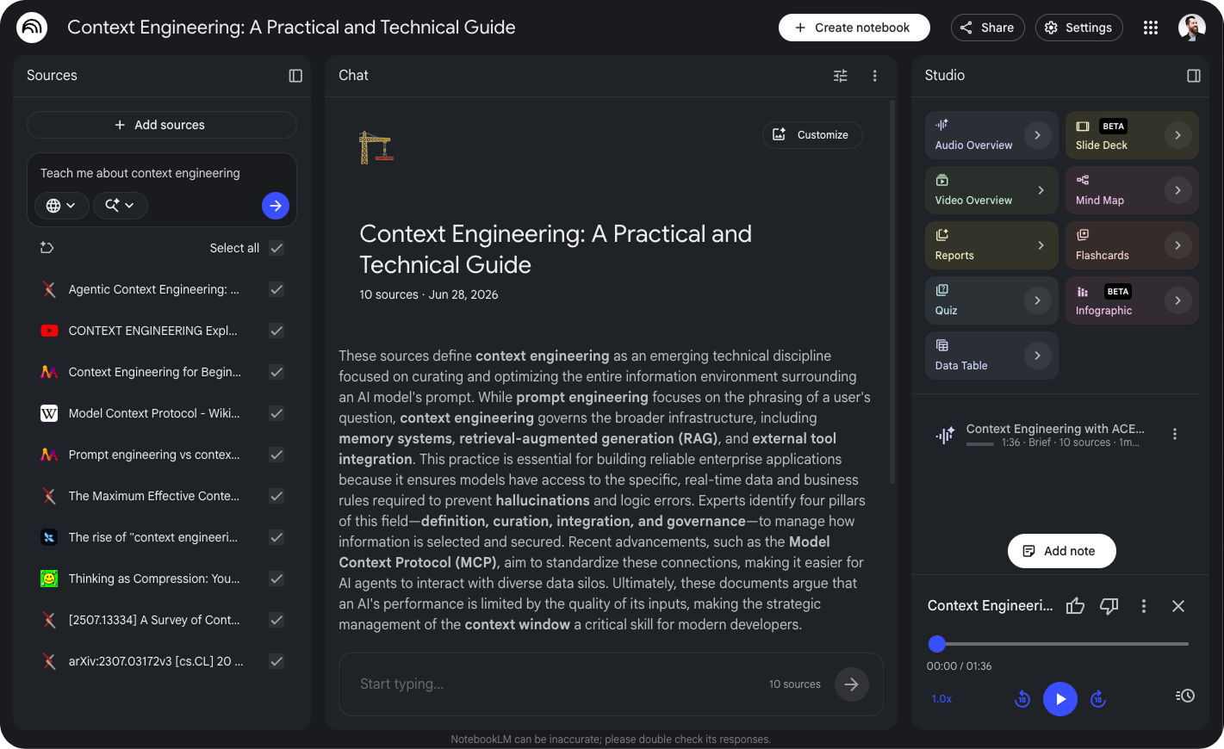This screenshot has width=1224, height=749.
Task: Click the YouTube icon of CONTEXT ENGINEERING source
Action: [x=49, y=331]
